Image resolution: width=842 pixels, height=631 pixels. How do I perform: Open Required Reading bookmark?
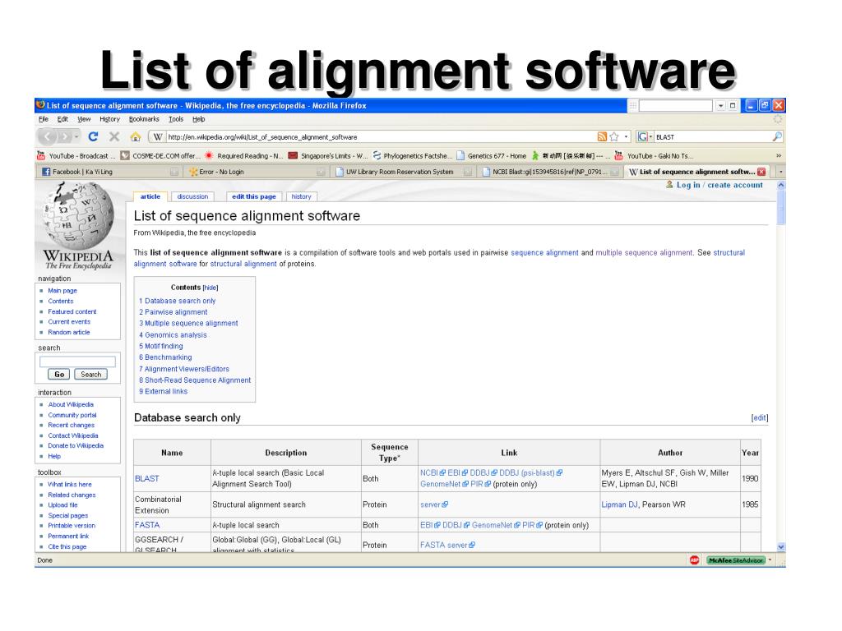(x=243, y=155)
